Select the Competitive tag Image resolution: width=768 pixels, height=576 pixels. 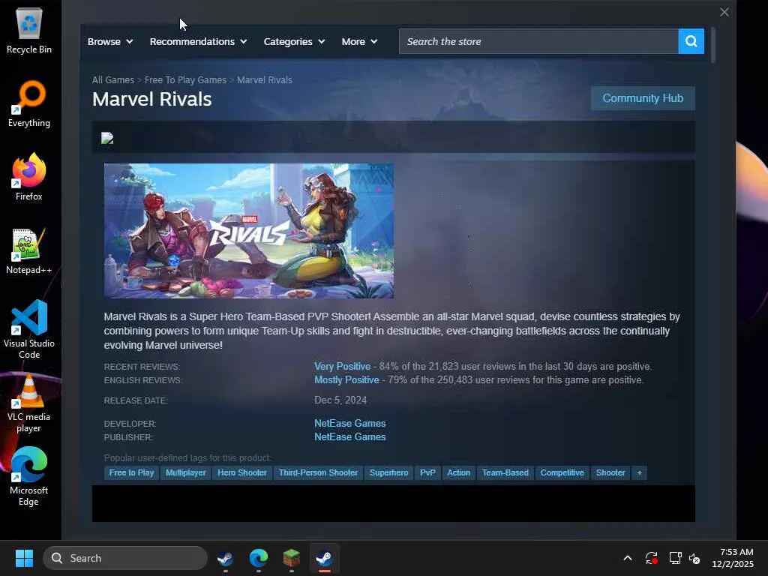tap(562, 472)
